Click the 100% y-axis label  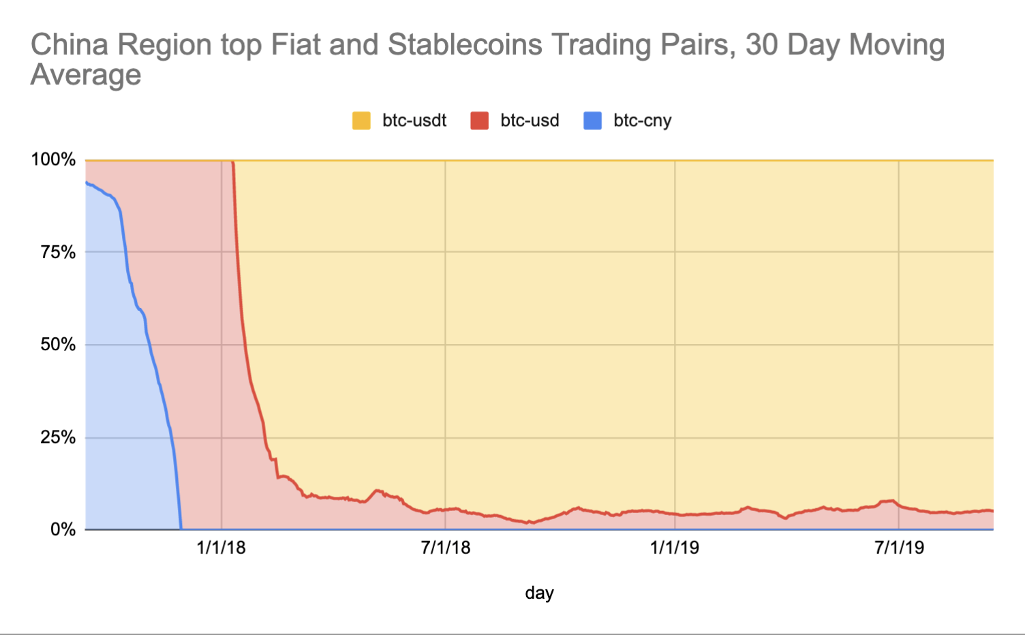tap(53, 159)
